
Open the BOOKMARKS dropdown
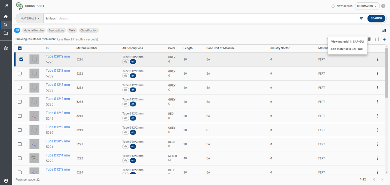click(367, 6)
